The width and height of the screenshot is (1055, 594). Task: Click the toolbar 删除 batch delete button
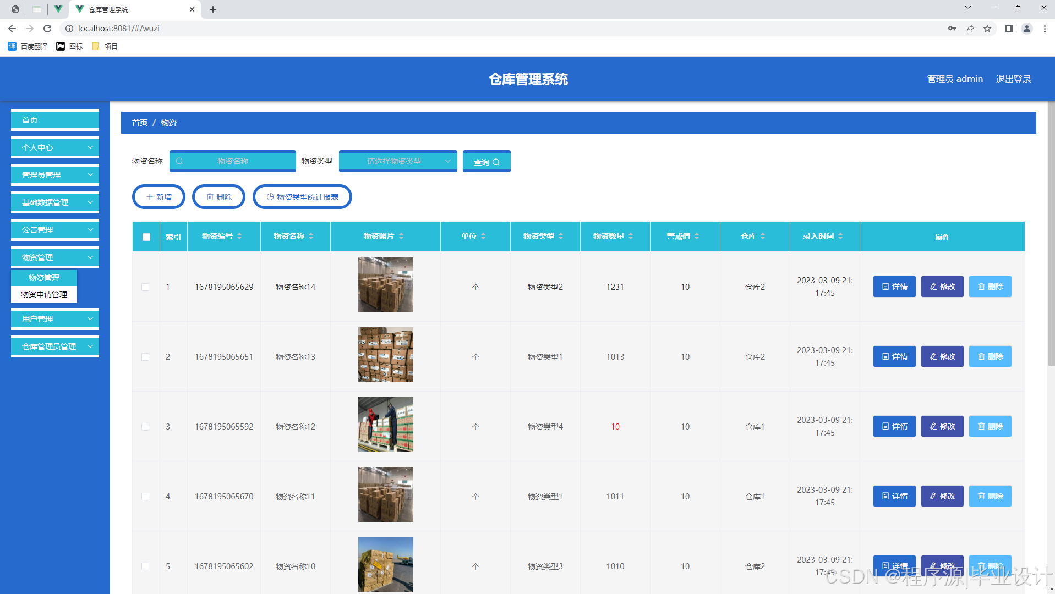pyautogui.click(x=218, y=197)
